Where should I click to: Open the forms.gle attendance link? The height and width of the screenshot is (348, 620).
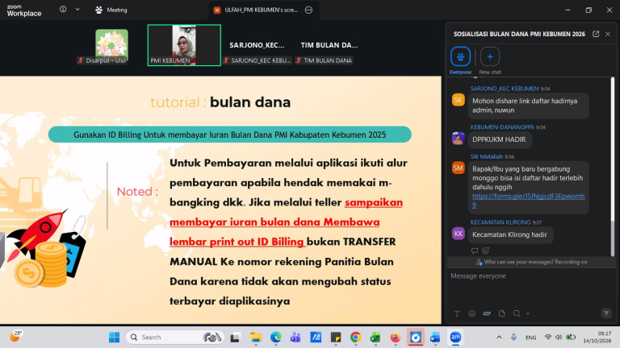(x=528, y=201)
